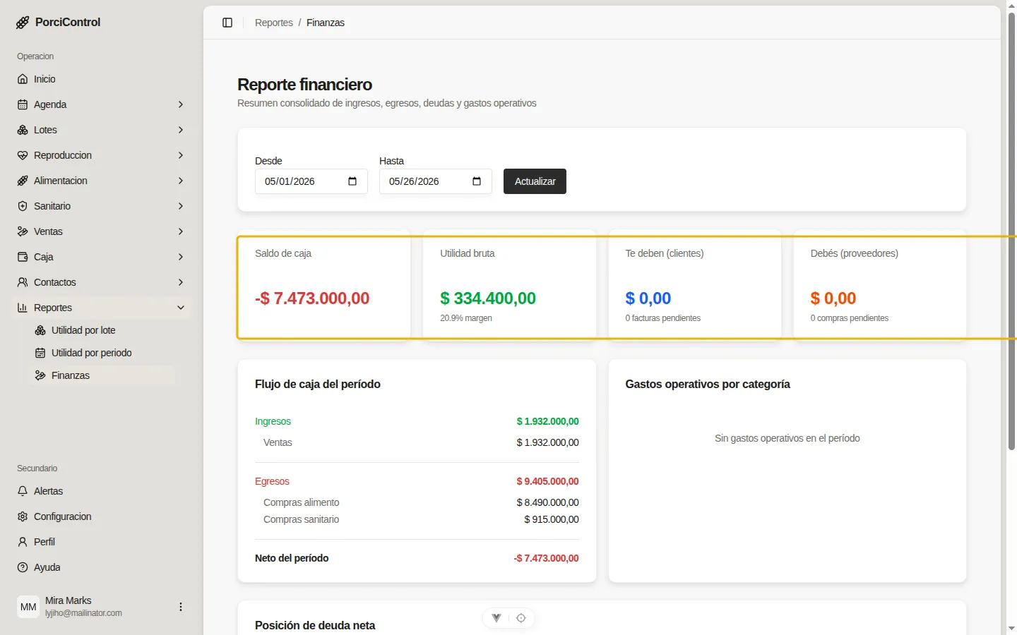Expand the Reproduccion menu chevron
Screen dimensions: 1017x635
(x=181, y=155)
